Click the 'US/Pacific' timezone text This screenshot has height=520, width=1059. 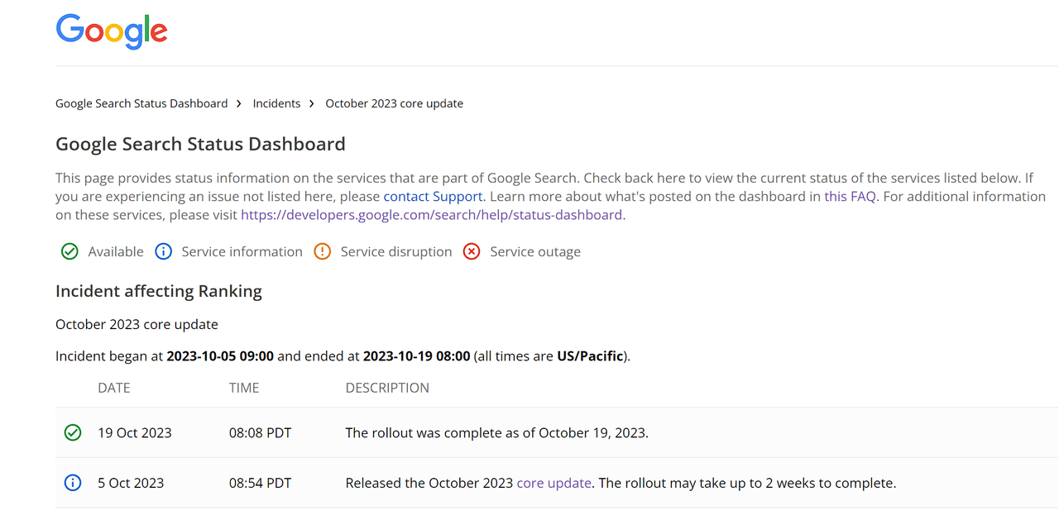[590, 356]
